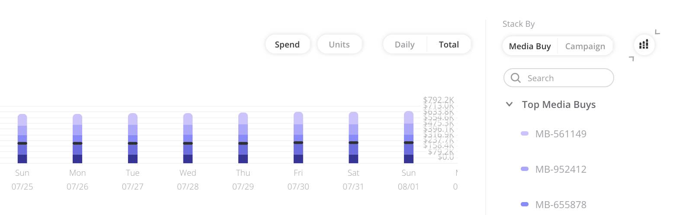This screenshot has width=673, height=215.
Task: Collapse the Top Media Buys section
Action: point(510,104)
